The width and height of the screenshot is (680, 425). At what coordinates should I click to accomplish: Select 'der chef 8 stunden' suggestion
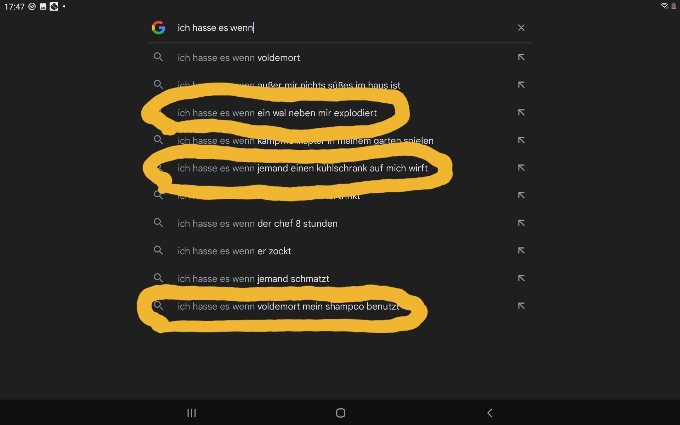[x=340, y=223]
